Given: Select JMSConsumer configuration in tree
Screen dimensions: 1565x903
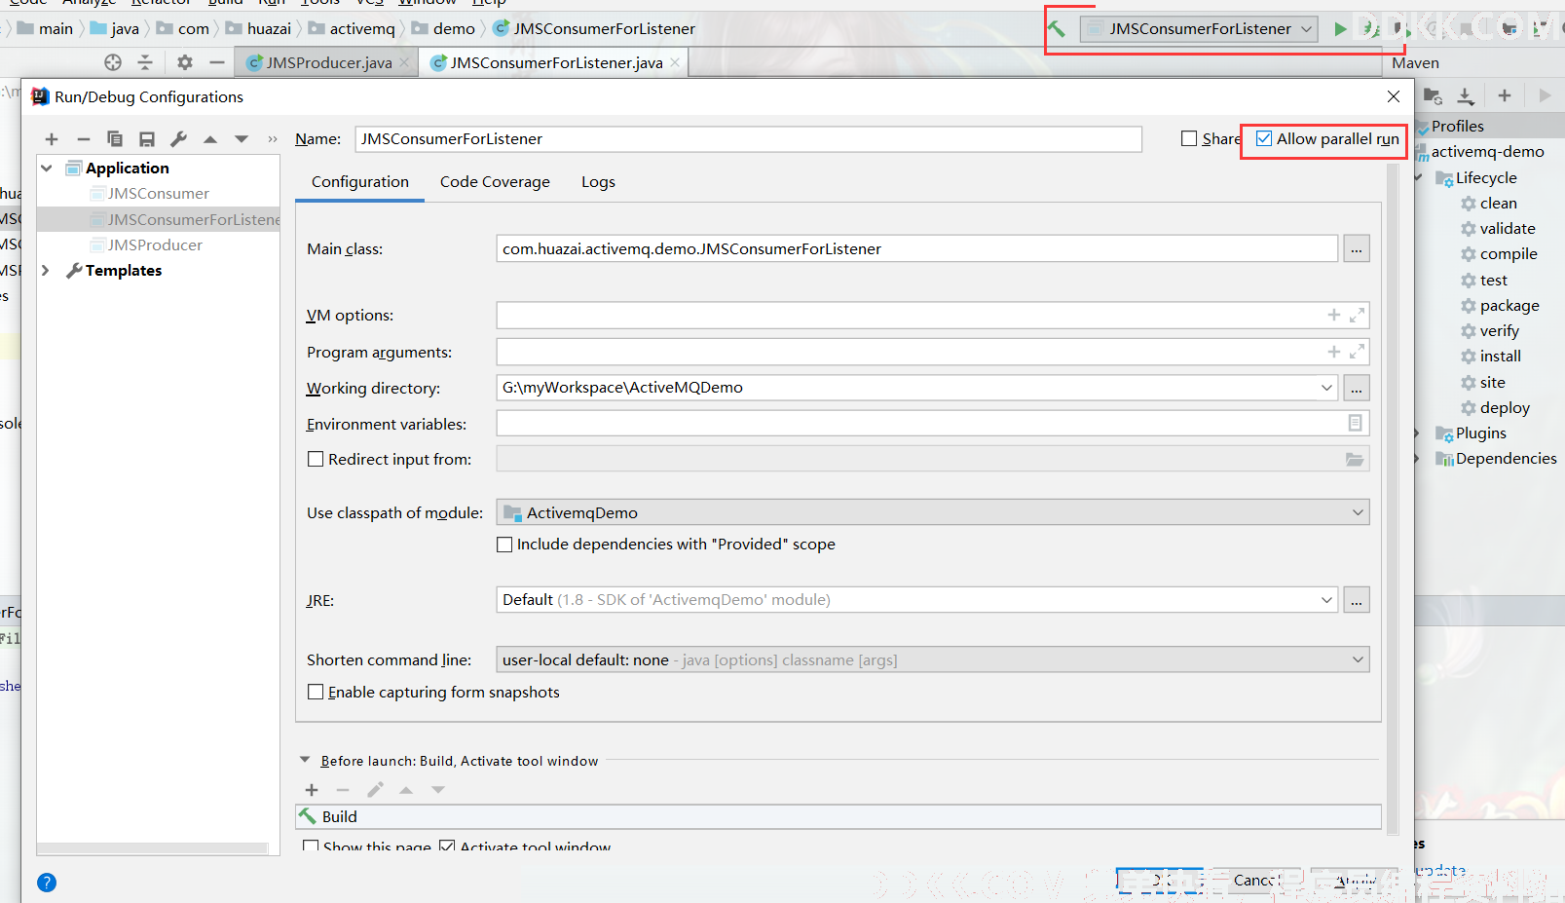Looking at the screenshot, I should pos(158,194).
